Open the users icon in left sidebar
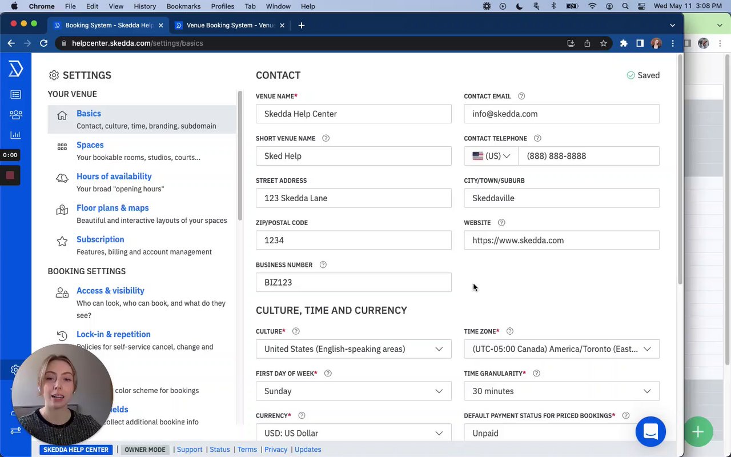The height and width of the screenshot is (457, 731). tap(15, 115)
